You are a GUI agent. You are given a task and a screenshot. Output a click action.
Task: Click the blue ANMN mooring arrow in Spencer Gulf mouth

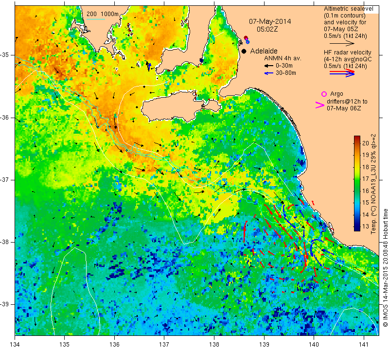pos(149,66)
